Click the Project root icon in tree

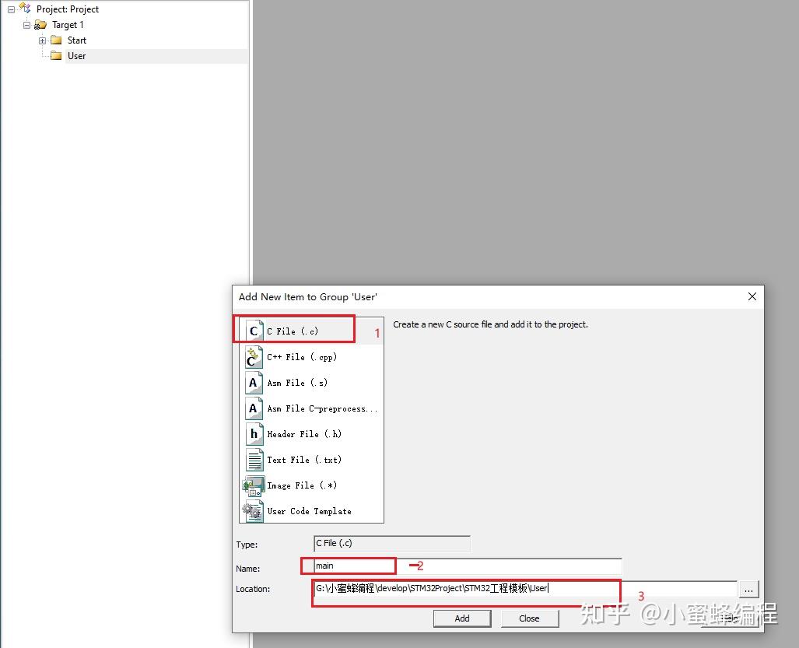pyautogui.click(x=25, y=8)
